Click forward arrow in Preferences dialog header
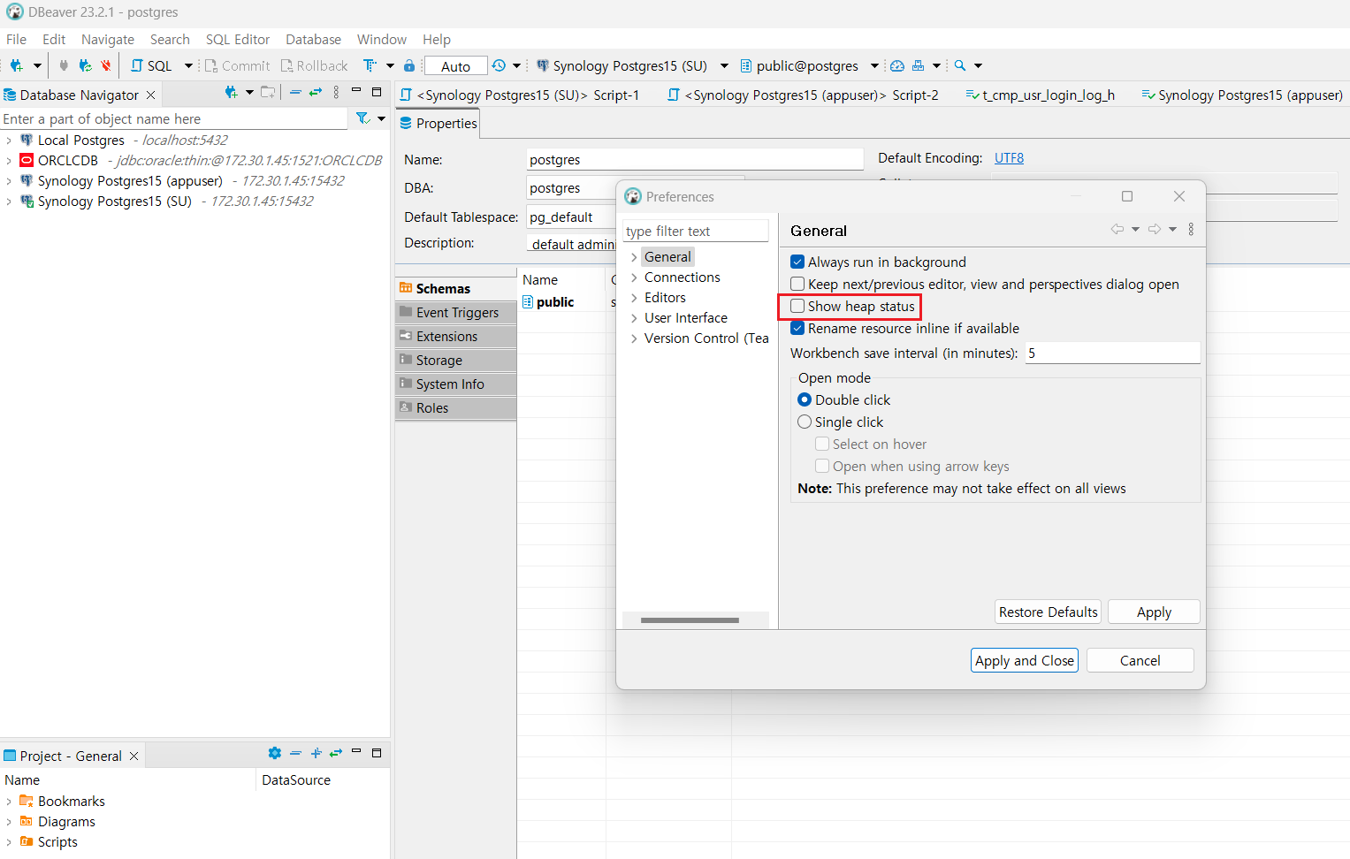1350x859 pixels. (1155, 229)
